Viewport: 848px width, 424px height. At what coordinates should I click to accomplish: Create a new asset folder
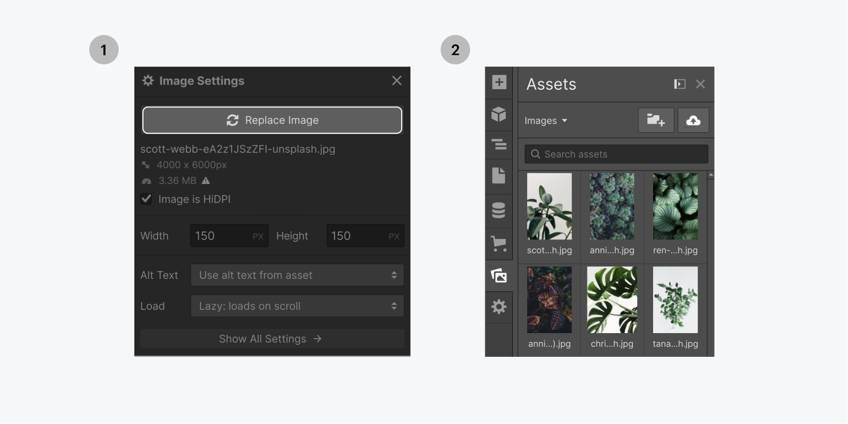[x=655, y=120]
